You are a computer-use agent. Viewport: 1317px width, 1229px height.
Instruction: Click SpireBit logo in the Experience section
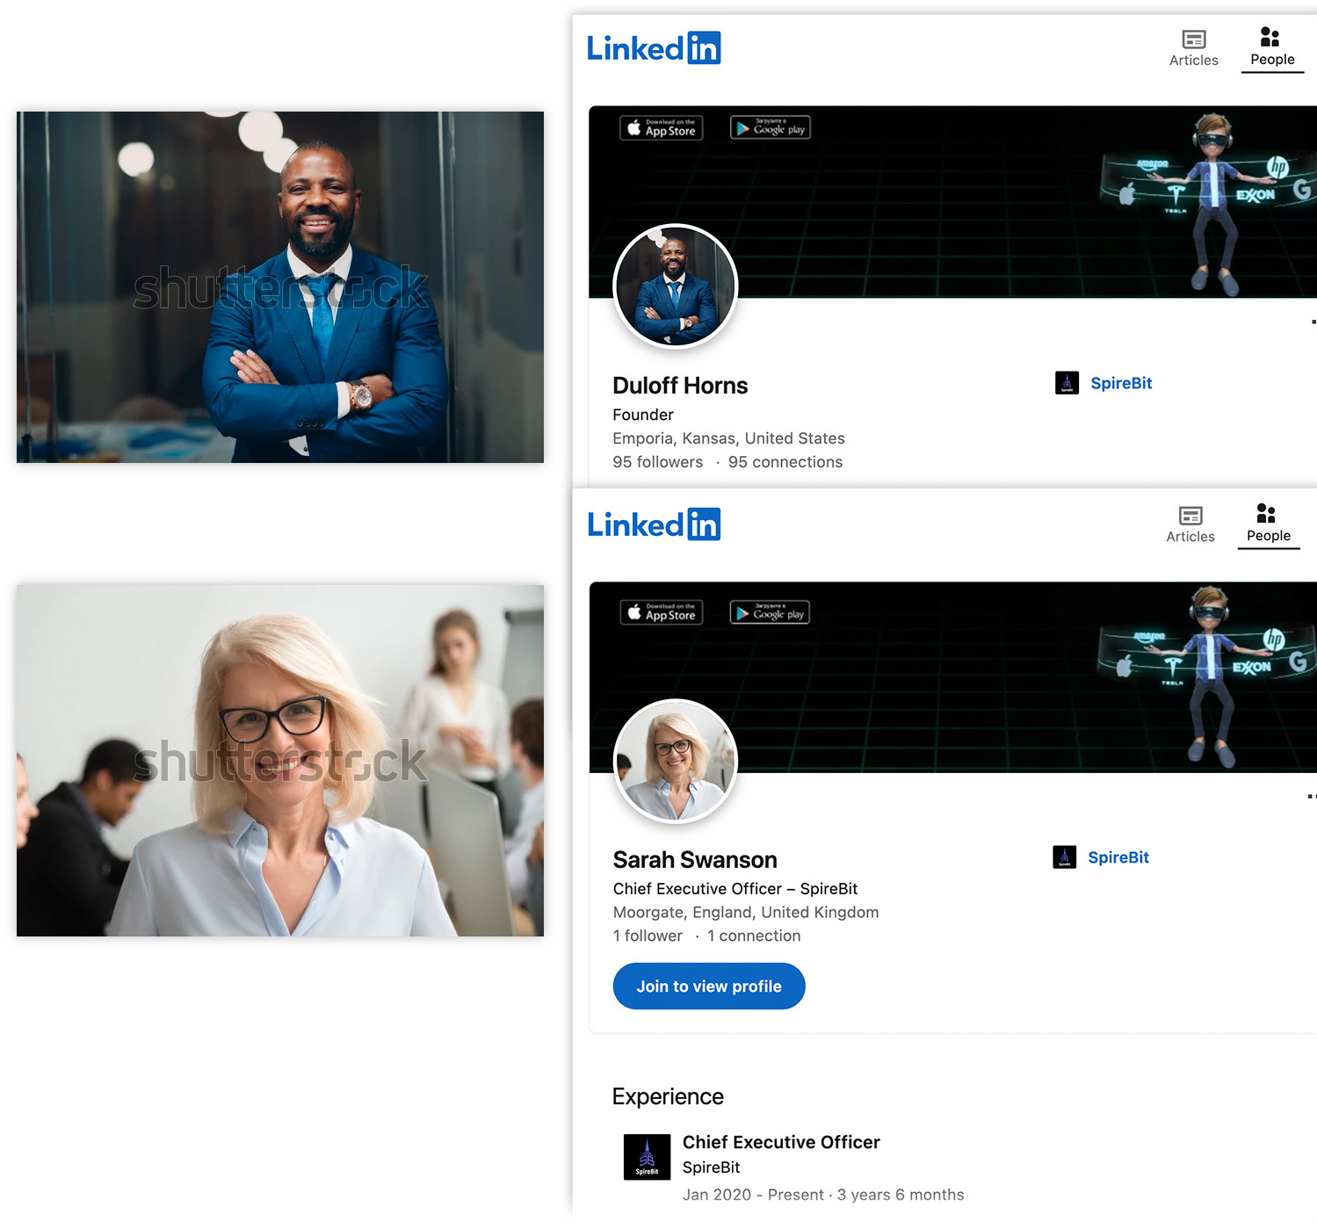pos(647,1157)
